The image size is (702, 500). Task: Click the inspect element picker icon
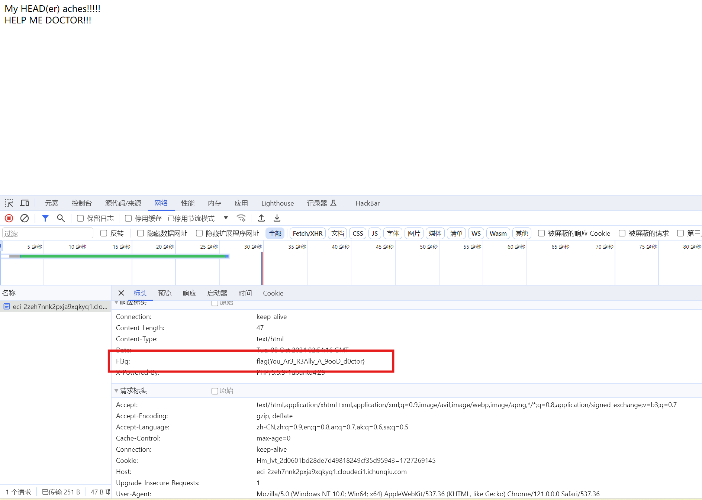(x=9, y=203)
